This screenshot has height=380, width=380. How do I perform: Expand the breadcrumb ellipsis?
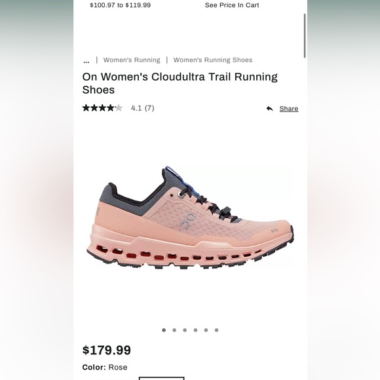(86, 60)
